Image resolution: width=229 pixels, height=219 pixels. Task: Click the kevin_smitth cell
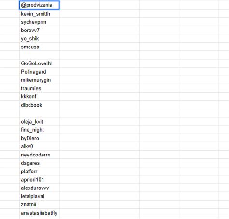[x=40, y=14]
